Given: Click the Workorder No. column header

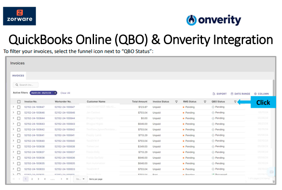Looking at the screenshot, I should [x=63, y=102].
